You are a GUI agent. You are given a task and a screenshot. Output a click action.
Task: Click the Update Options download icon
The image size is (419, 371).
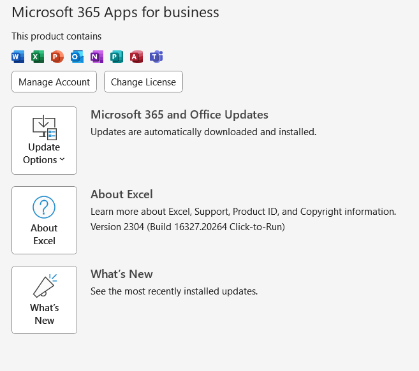click(45, 127)
